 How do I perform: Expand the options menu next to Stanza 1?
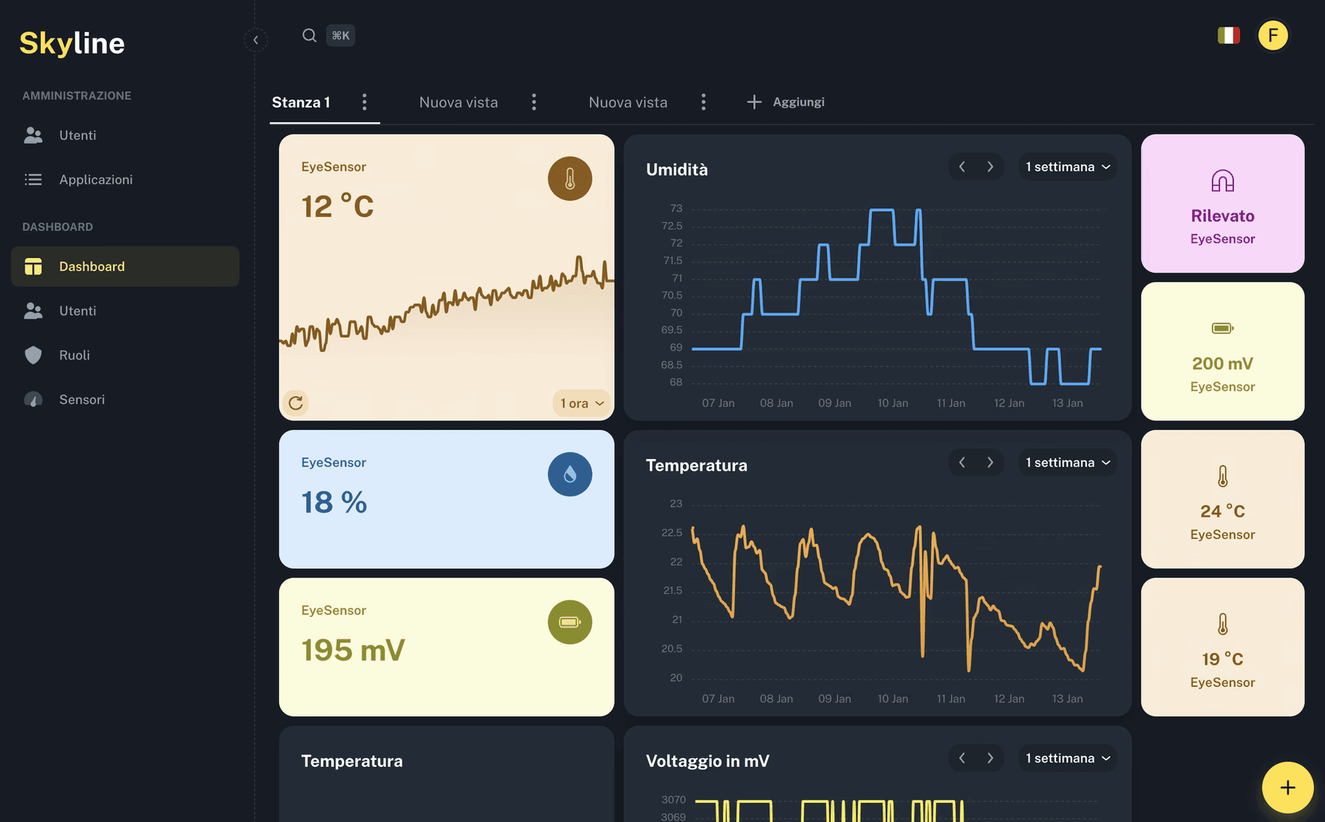pos(364,102)
